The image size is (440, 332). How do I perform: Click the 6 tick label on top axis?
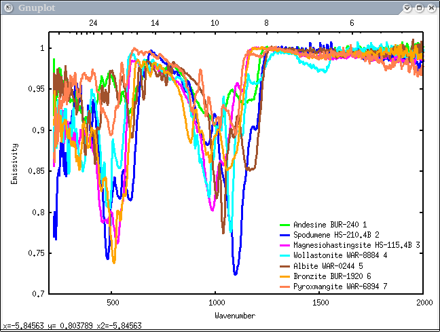point(352,23)
